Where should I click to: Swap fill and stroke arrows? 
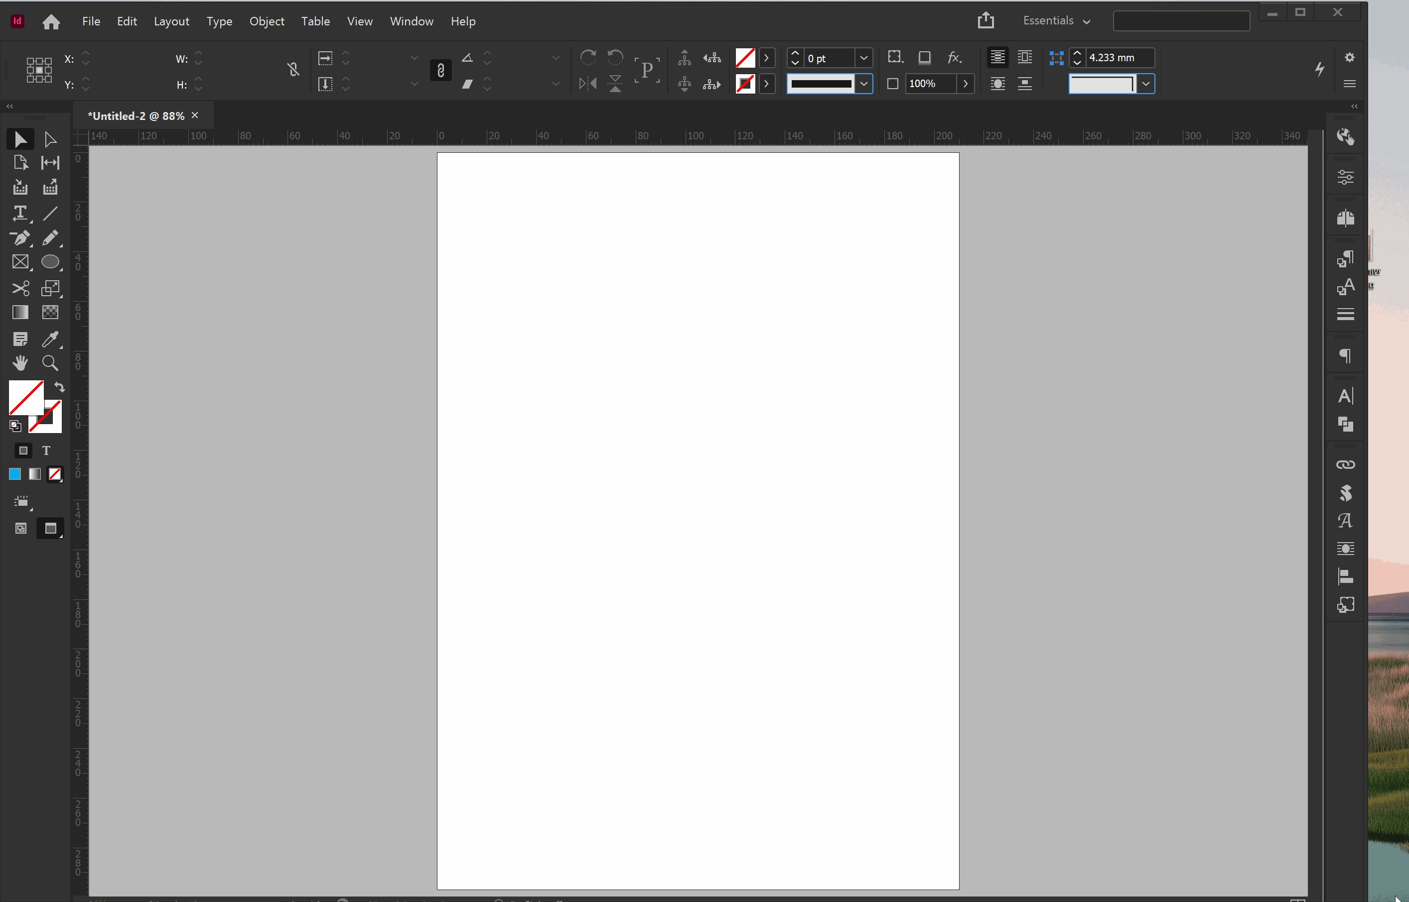(x=59, y=387)
